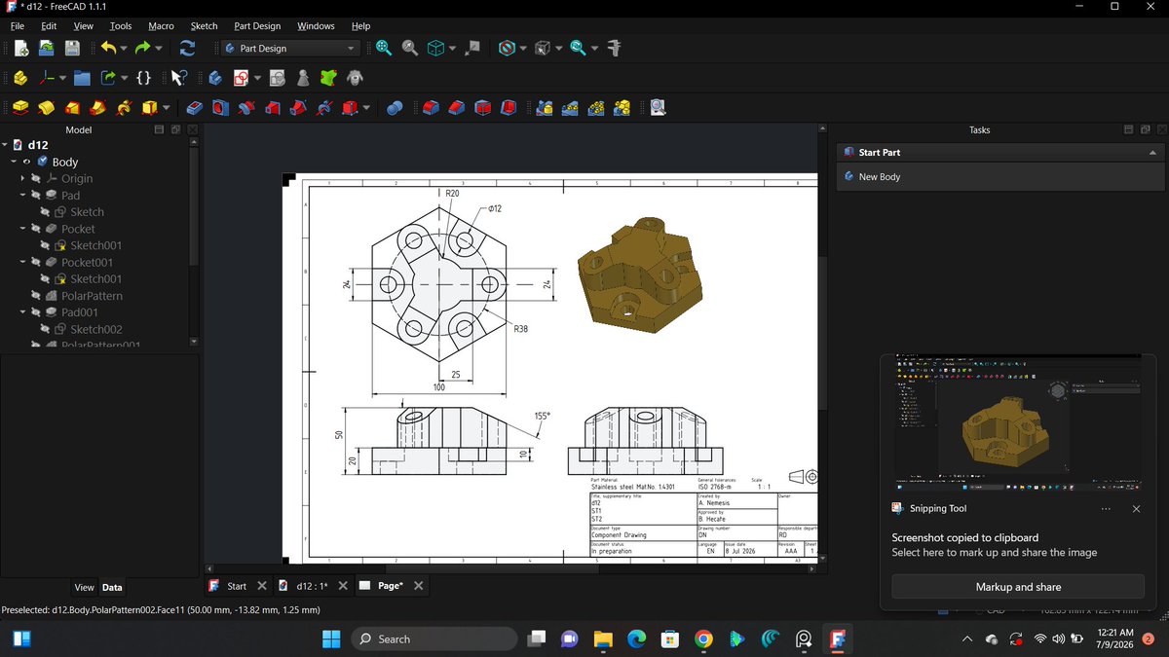Select the Revolution tool icon

47,108
